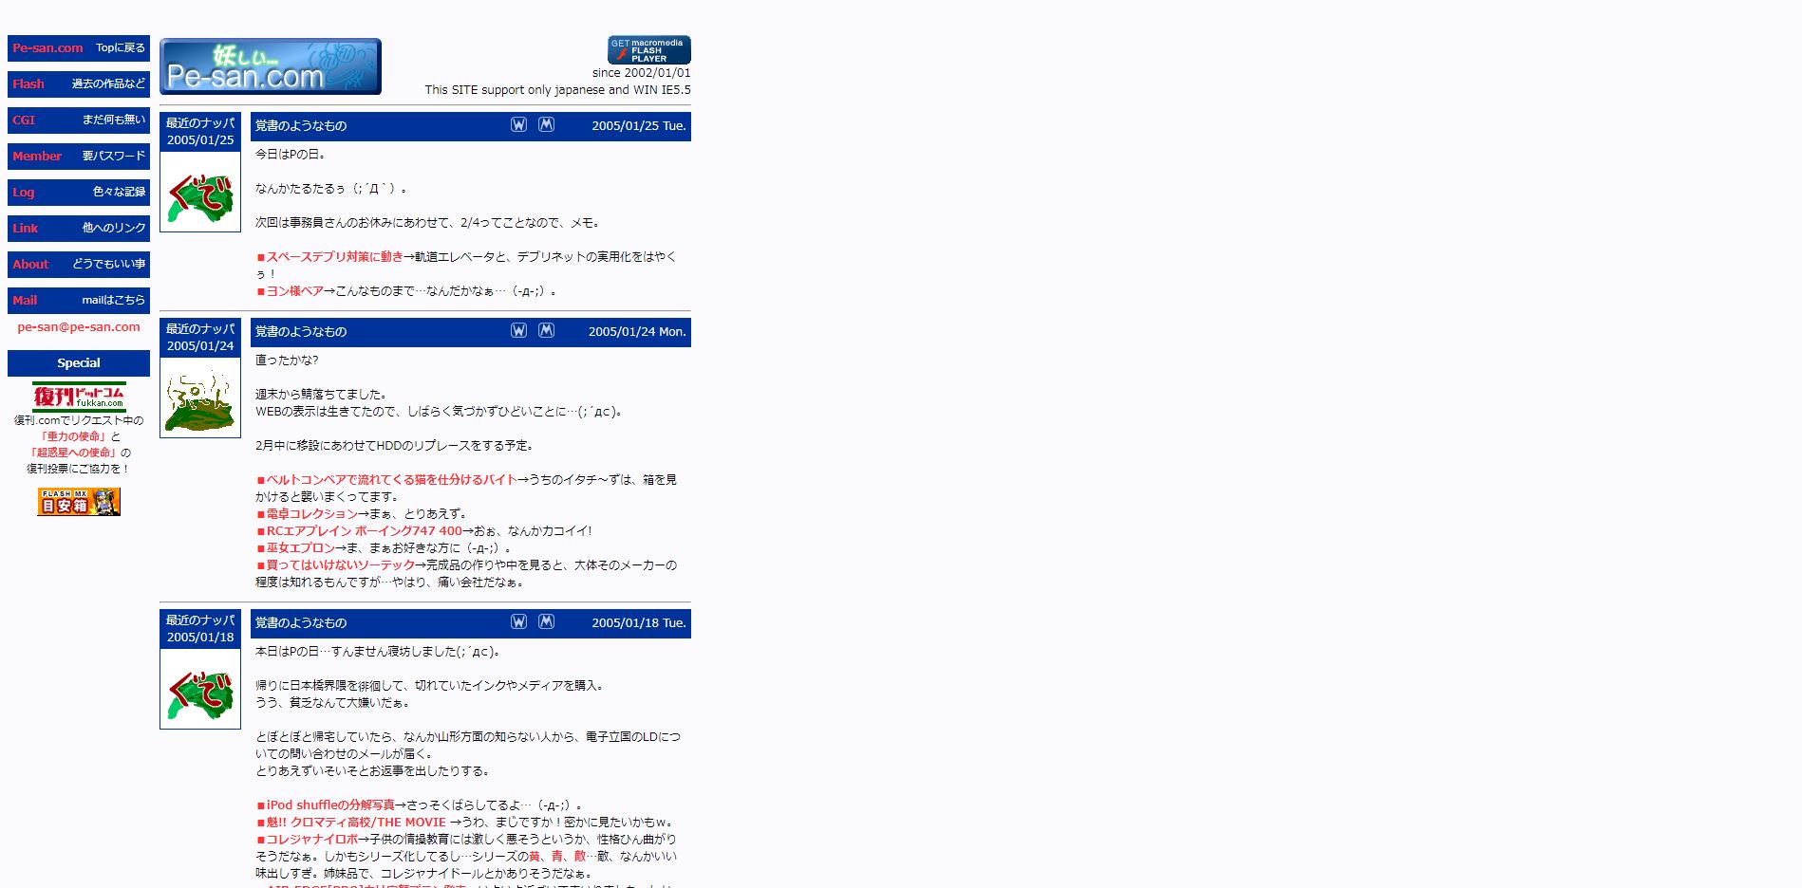Click the W icon in the 2005/01/24 entry header
Viewport: 1802px width, 888px height.
tap(518, 331)
